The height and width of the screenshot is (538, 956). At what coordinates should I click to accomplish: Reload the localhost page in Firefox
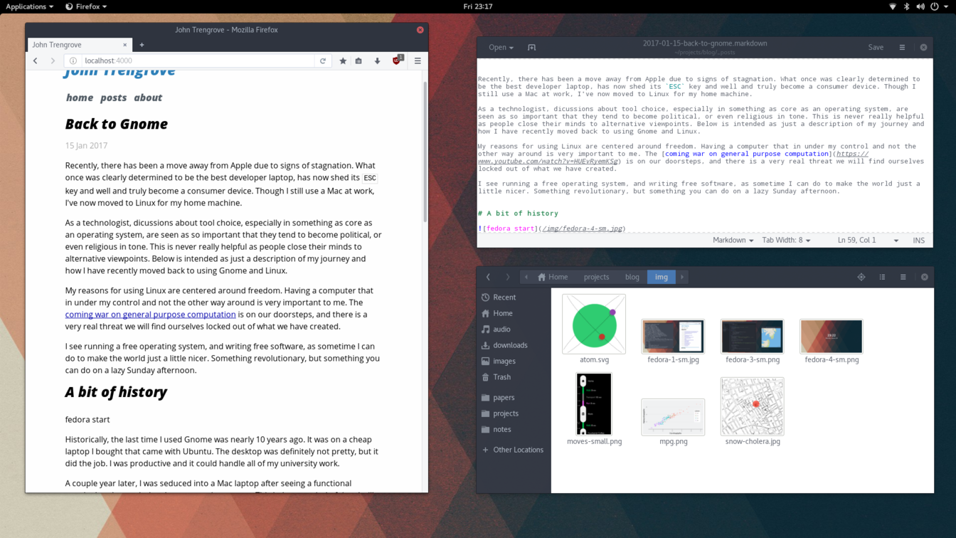click(x=323, y=61)
